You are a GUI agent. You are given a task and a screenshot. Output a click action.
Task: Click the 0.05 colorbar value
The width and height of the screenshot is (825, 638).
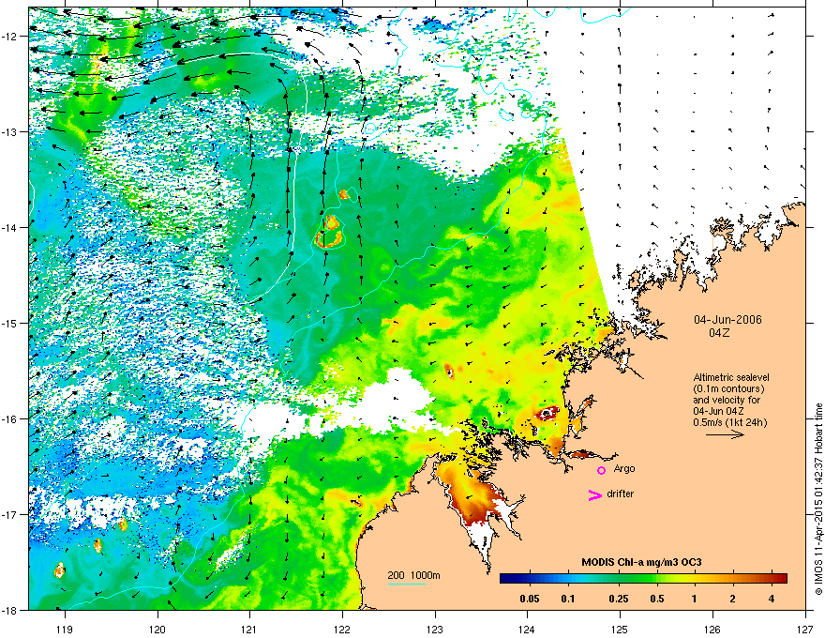(x=530, y=599)
